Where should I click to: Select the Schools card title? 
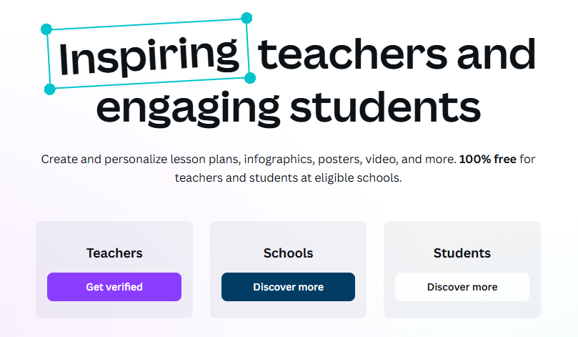[x=288, y=253]
